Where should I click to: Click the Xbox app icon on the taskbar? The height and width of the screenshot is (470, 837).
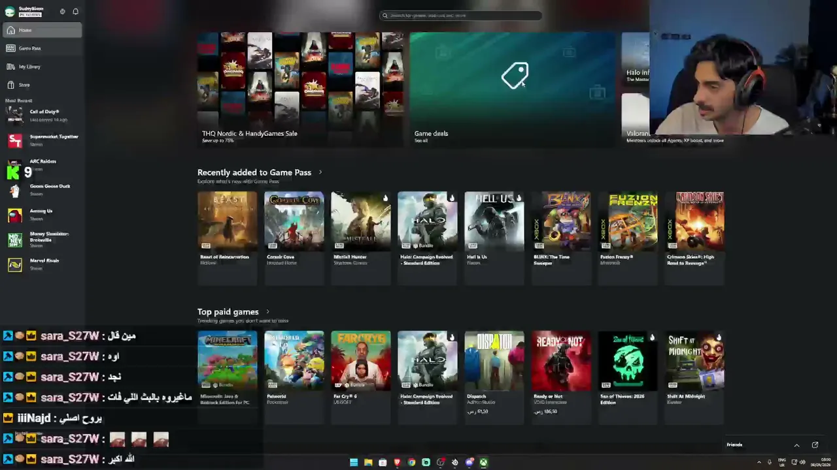click(x=483, y=463)
